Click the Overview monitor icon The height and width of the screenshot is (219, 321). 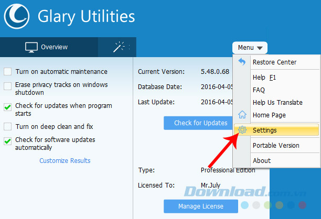tap(33, 47)
